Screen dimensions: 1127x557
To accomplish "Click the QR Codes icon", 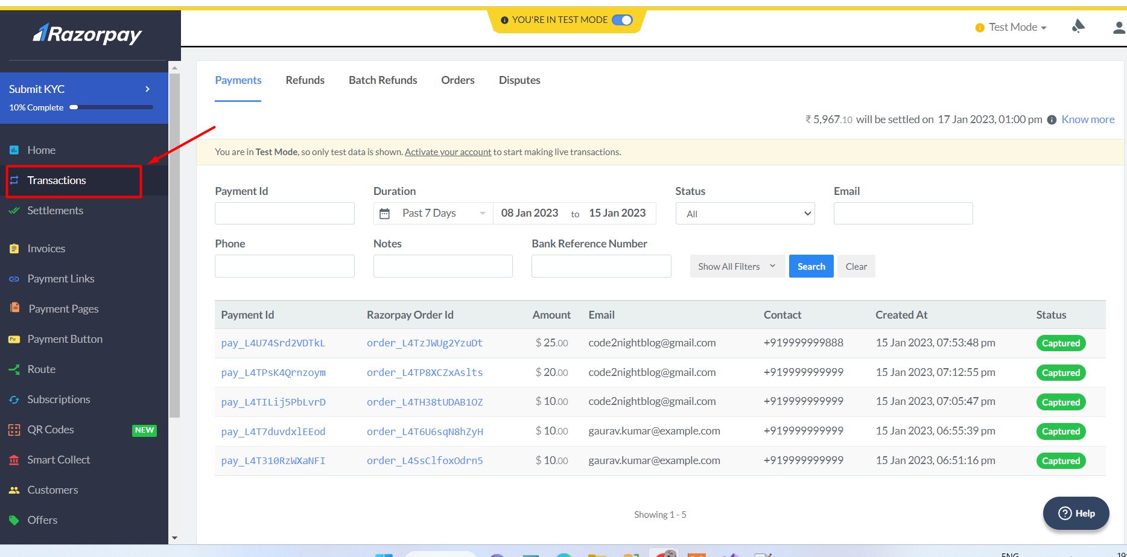I will [14, 430].
